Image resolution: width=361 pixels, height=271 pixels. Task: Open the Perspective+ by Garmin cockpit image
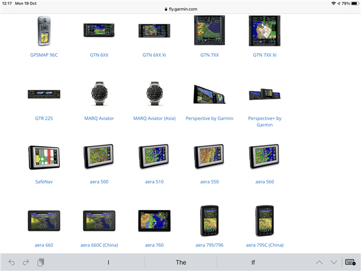(265, 94)
